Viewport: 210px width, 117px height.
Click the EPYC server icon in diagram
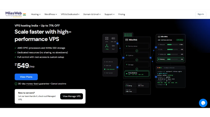pos(107,38)
